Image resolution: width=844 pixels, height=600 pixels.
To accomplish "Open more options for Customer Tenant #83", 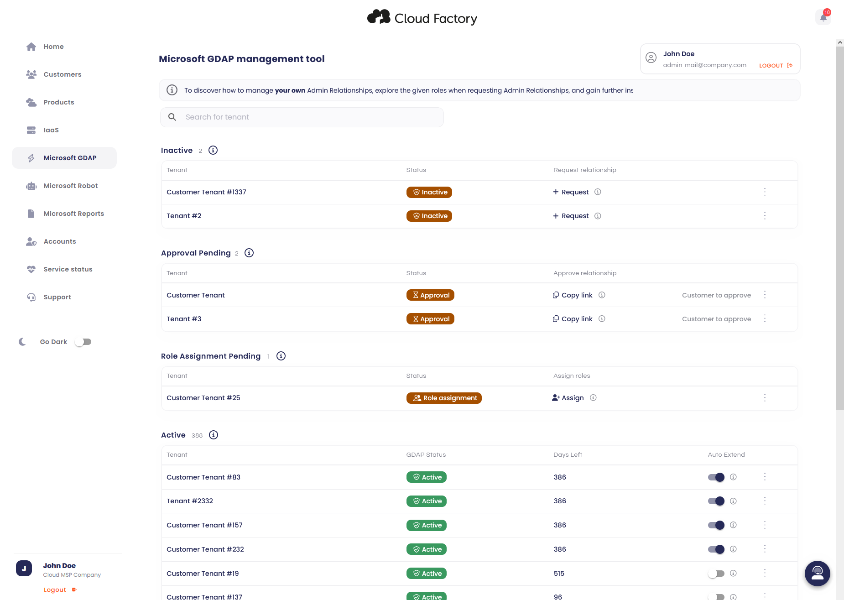I will click(x=765, y=477).
